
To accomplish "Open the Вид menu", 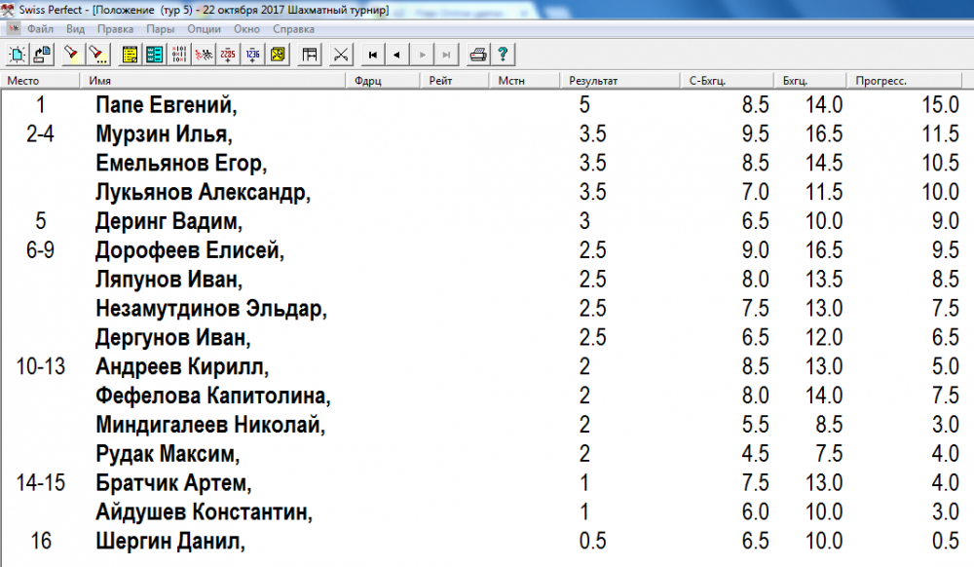I will tap(75, 28).
